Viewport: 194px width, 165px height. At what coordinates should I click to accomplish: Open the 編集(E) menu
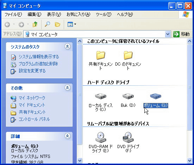(x=35, y=14)
